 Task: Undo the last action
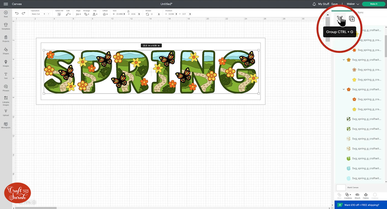[x=17, y=13]
